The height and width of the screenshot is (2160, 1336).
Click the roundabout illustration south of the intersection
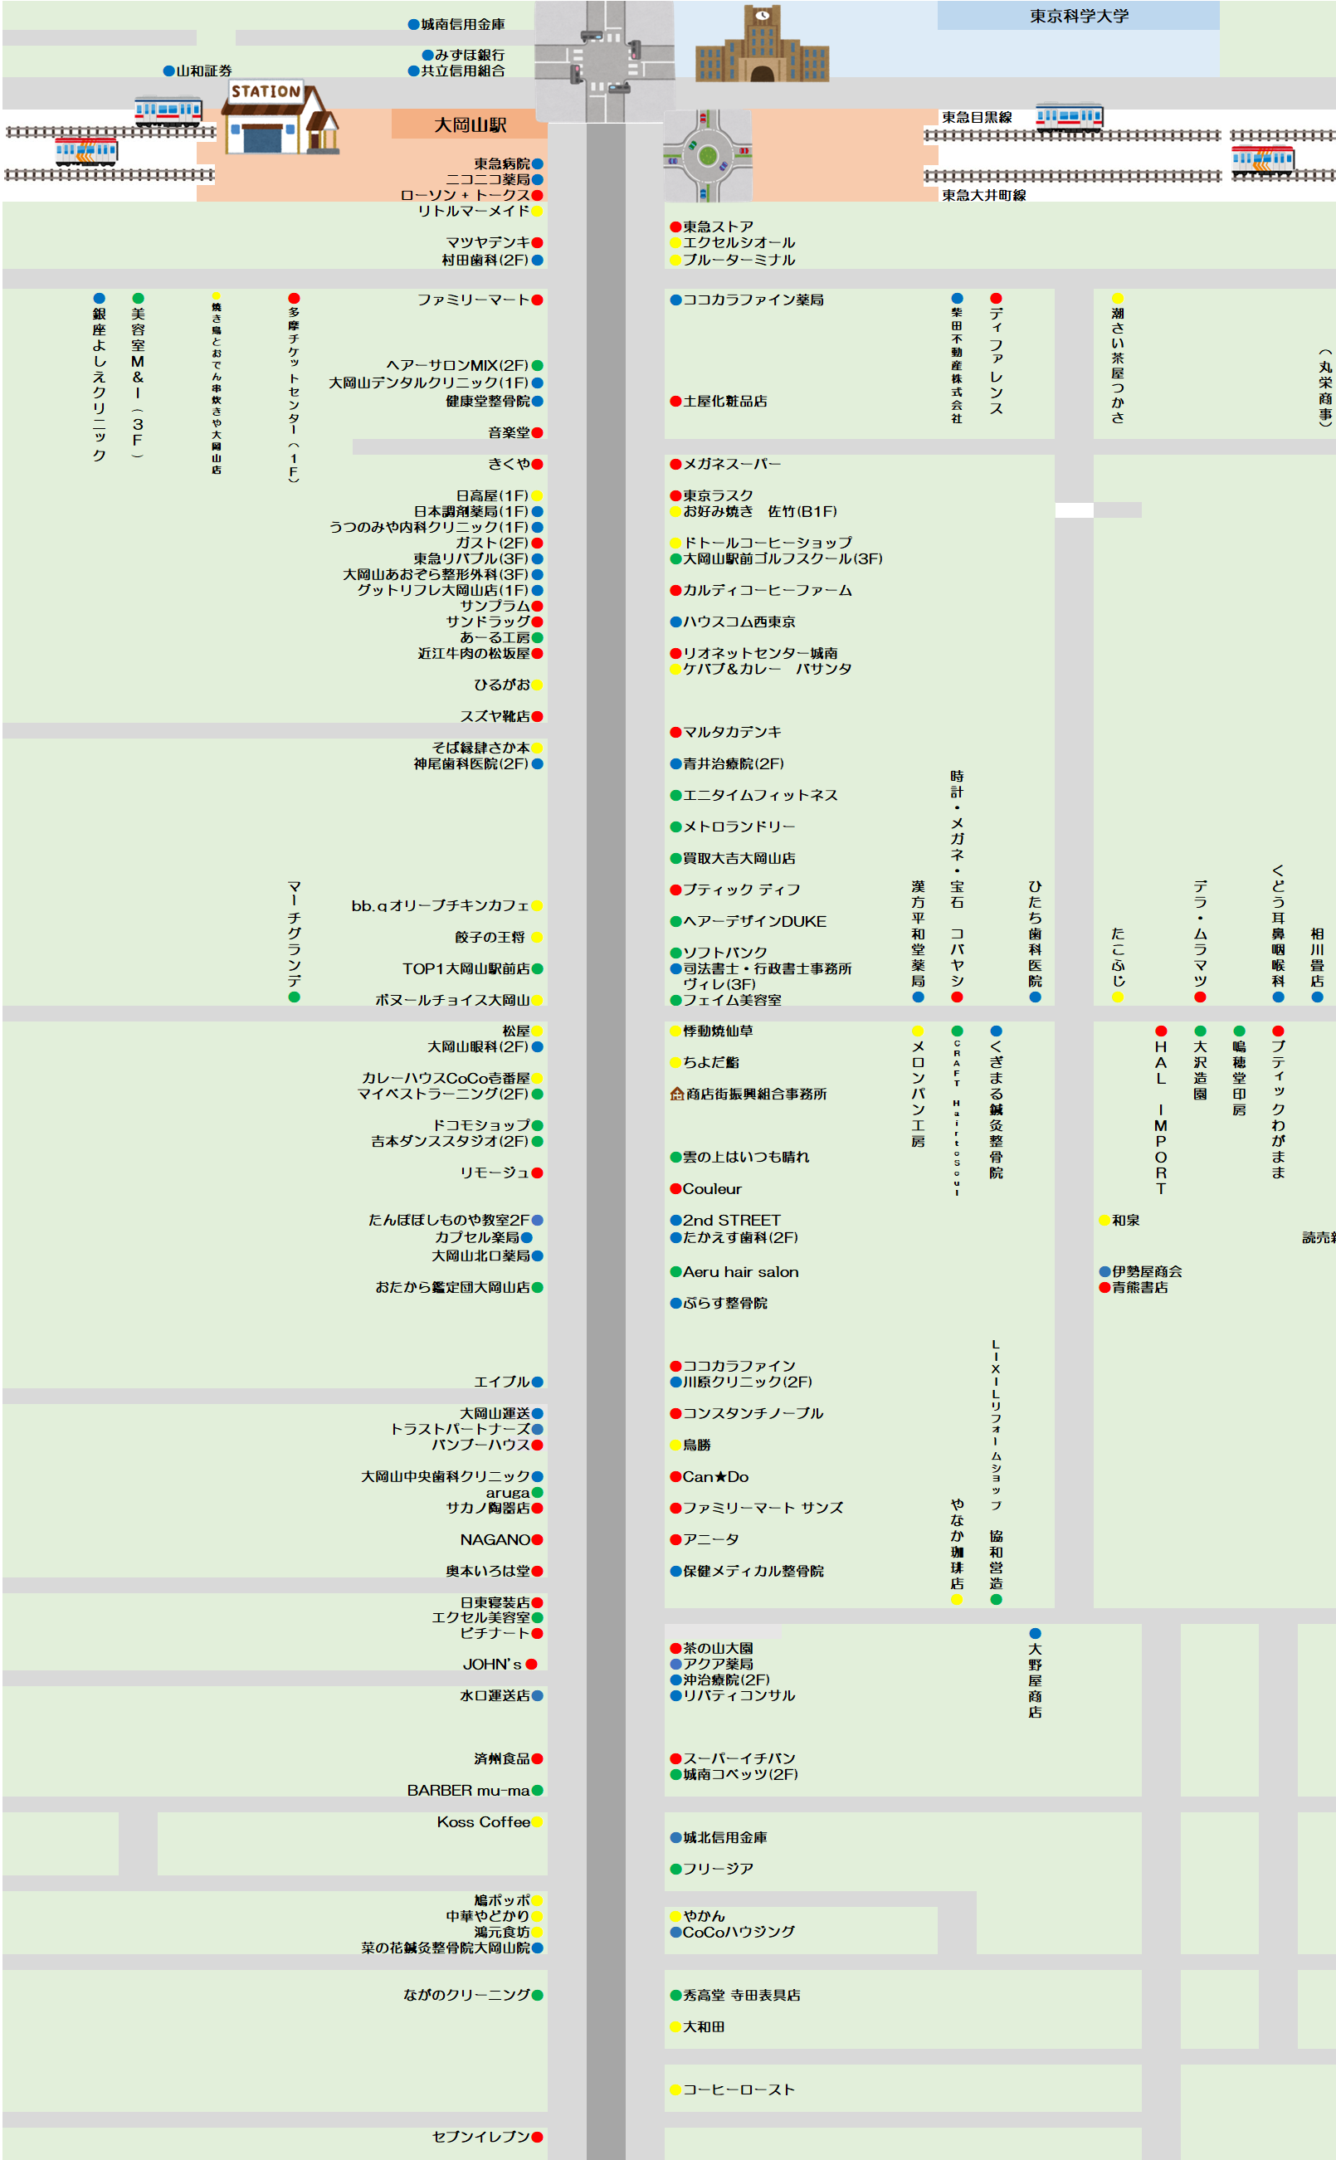[x=707, y=156]
